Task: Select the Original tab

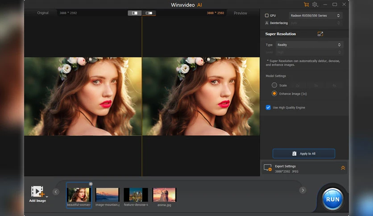Action: point(43,13)
